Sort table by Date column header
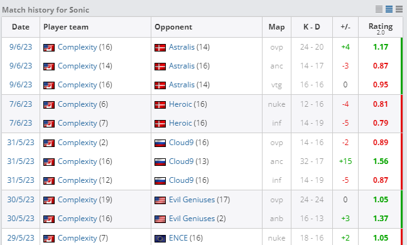The width and height of the screenshot is (407, 245). pos(21,27)
